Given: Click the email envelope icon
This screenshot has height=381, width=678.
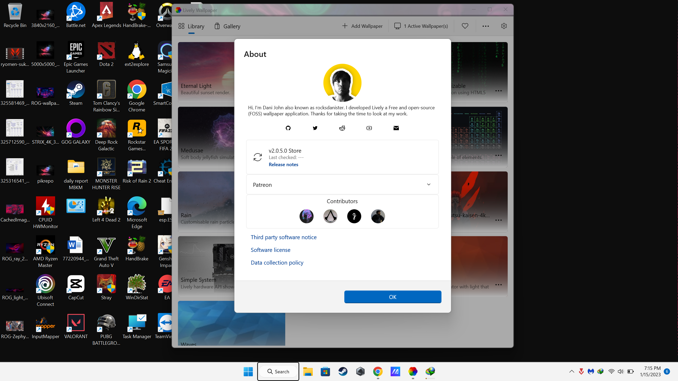Looking at the screenshot, I should 396,128.
